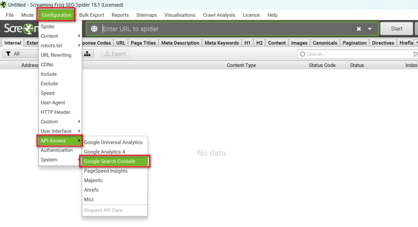Open the Mode menu
This screenshot has width=418, height=227.
[x=27, y=15]
